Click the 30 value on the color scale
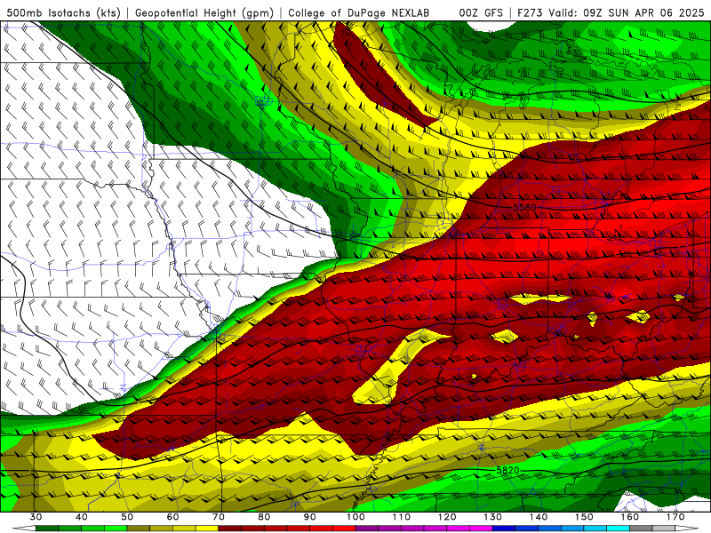The width and height of the screenshot is (711, 533). (x=36, y=517)
